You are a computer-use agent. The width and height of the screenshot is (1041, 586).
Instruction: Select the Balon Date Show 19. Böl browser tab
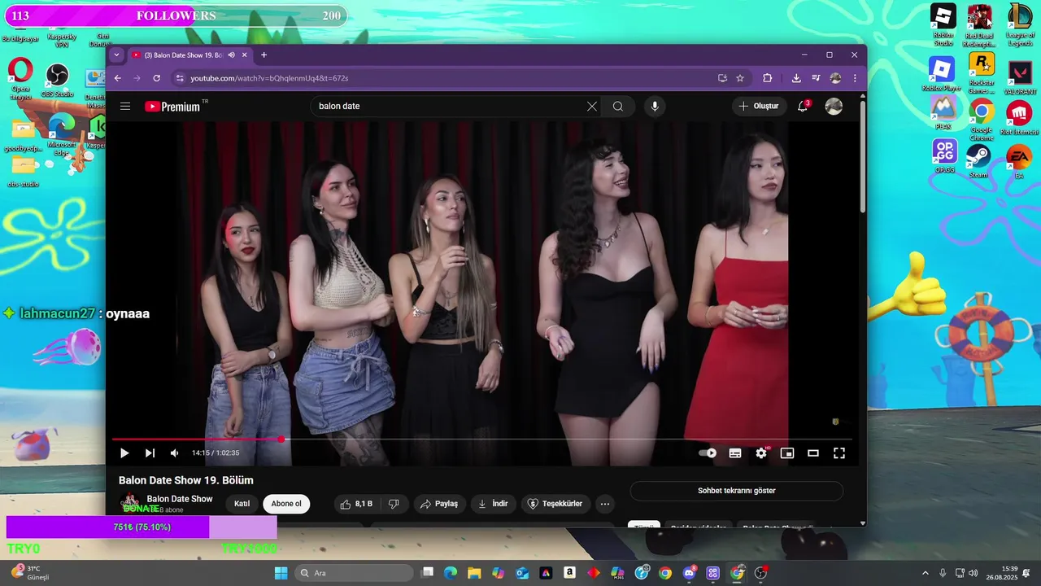pyautogui.click(x=183, y=55)
